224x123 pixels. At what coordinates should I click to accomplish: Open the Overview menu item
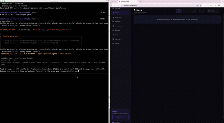120,8
